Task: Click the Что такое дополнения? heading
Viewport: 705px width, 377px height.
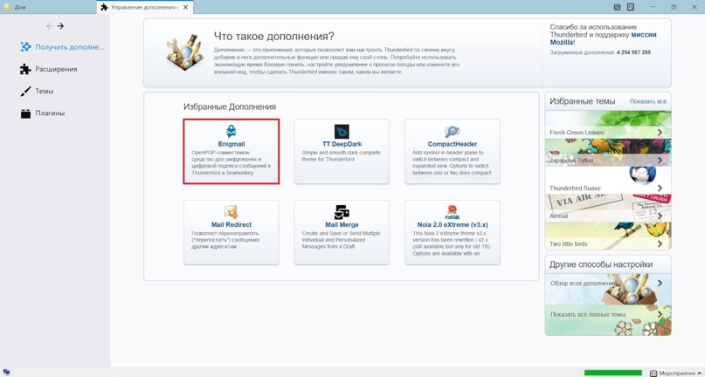Action: (273, 37)
